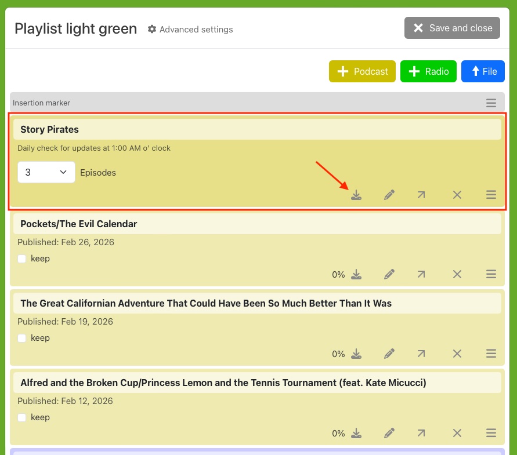Open Insertion marker hamburger menu
This screenshot has width=517, height=455.
[491, 103]
